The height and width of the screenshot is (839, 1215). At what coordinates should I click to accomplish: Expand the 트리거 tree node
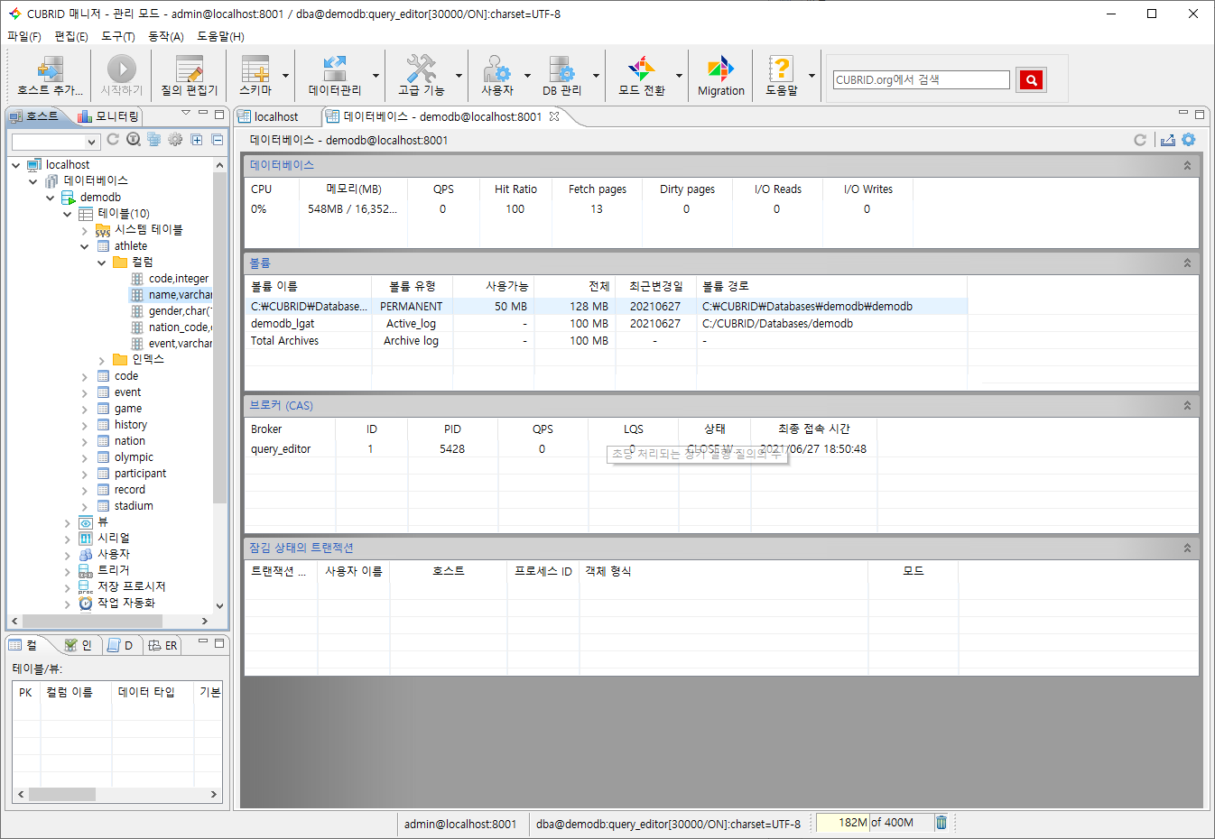(68, 571)
